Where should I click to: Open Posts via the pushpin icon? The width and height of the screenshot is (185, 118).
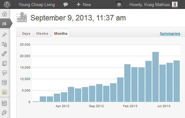pos(4,34)
